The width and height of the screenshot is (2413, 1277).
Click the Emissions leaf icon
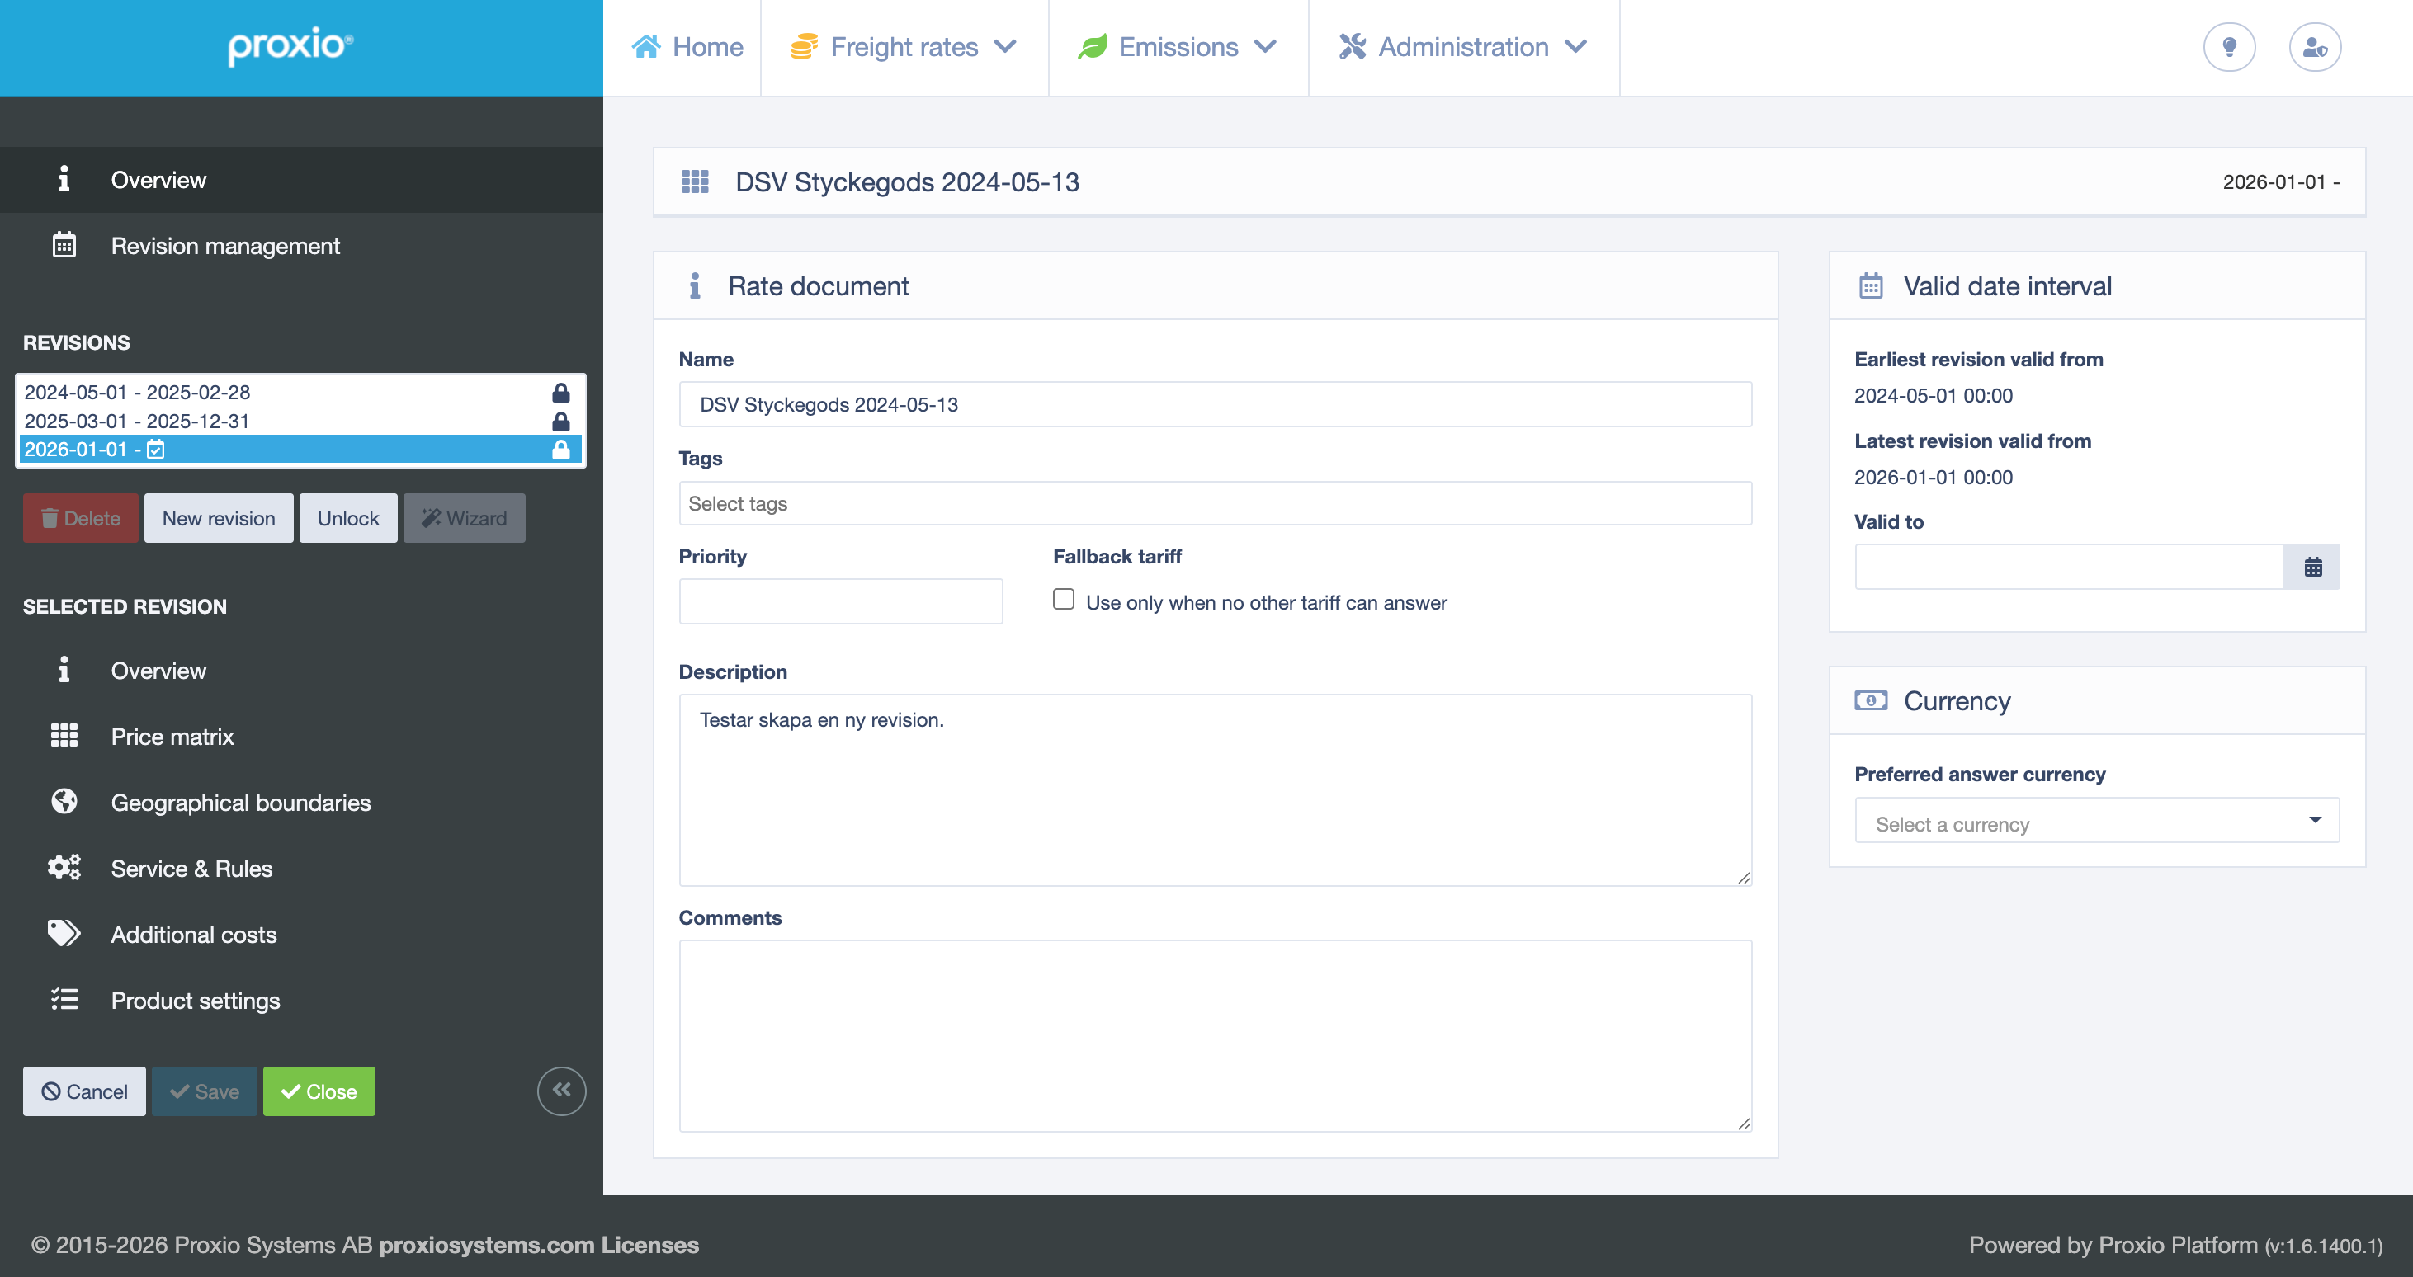pos(1093,47)
